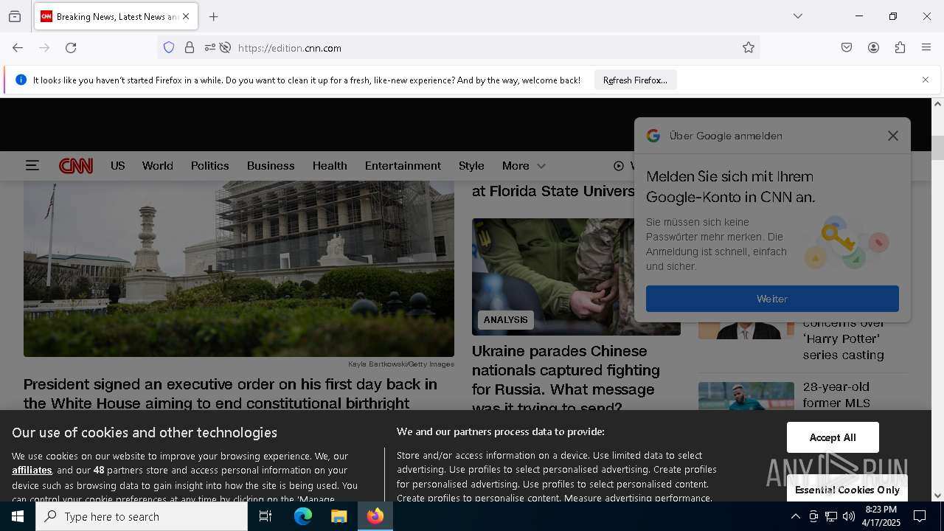Open the former MLS player thumbnail
The height and width of the screenshot is (531, 944).
746,396
